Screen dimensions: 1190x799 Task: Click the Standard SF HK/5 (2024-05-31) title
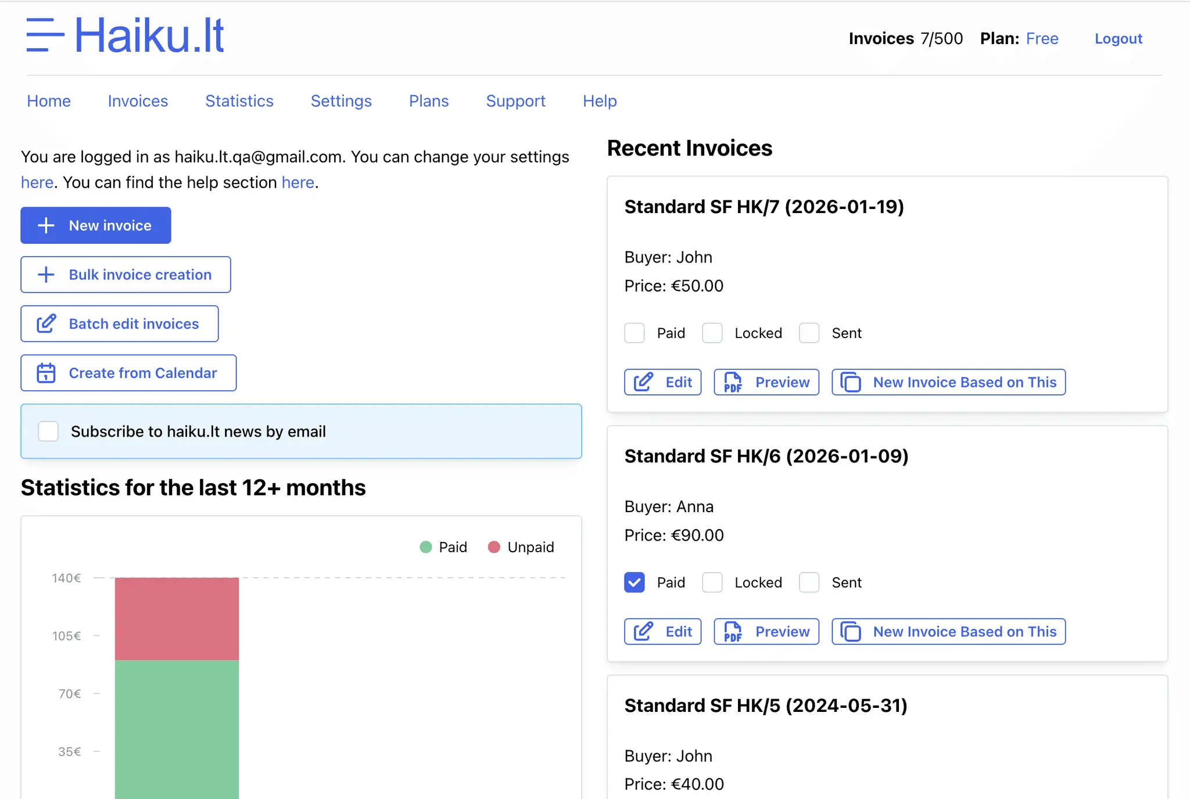pos(766,705)
